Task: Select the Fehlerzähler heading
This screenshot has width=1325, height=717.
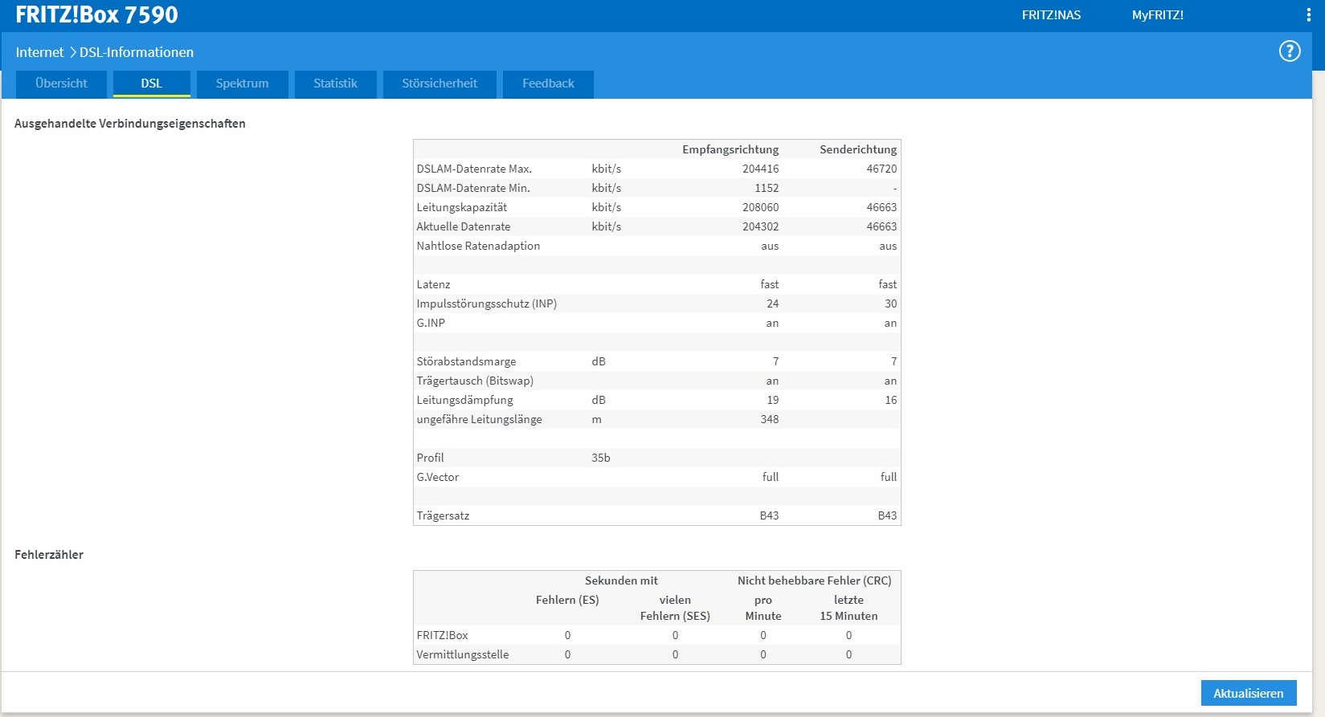Action: click(49, 555)
